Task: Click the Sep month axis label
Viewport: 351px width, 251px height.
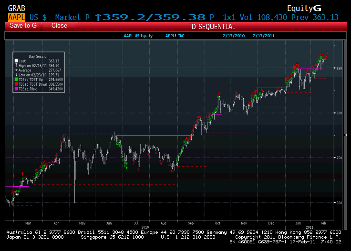Action: [x=191, y=223]
